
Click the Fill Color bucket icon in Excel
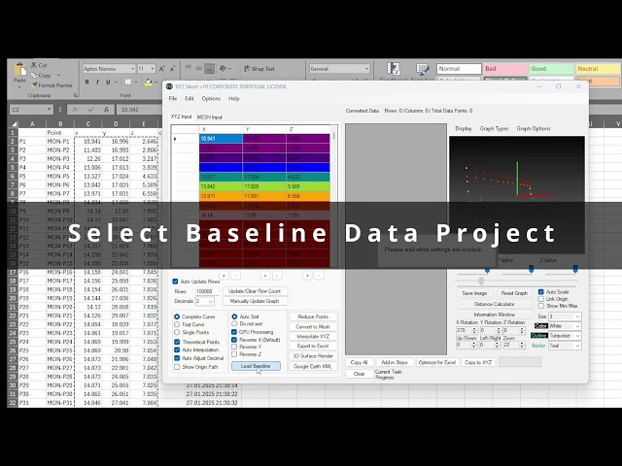pyautogui.click(x=148, y=82)
